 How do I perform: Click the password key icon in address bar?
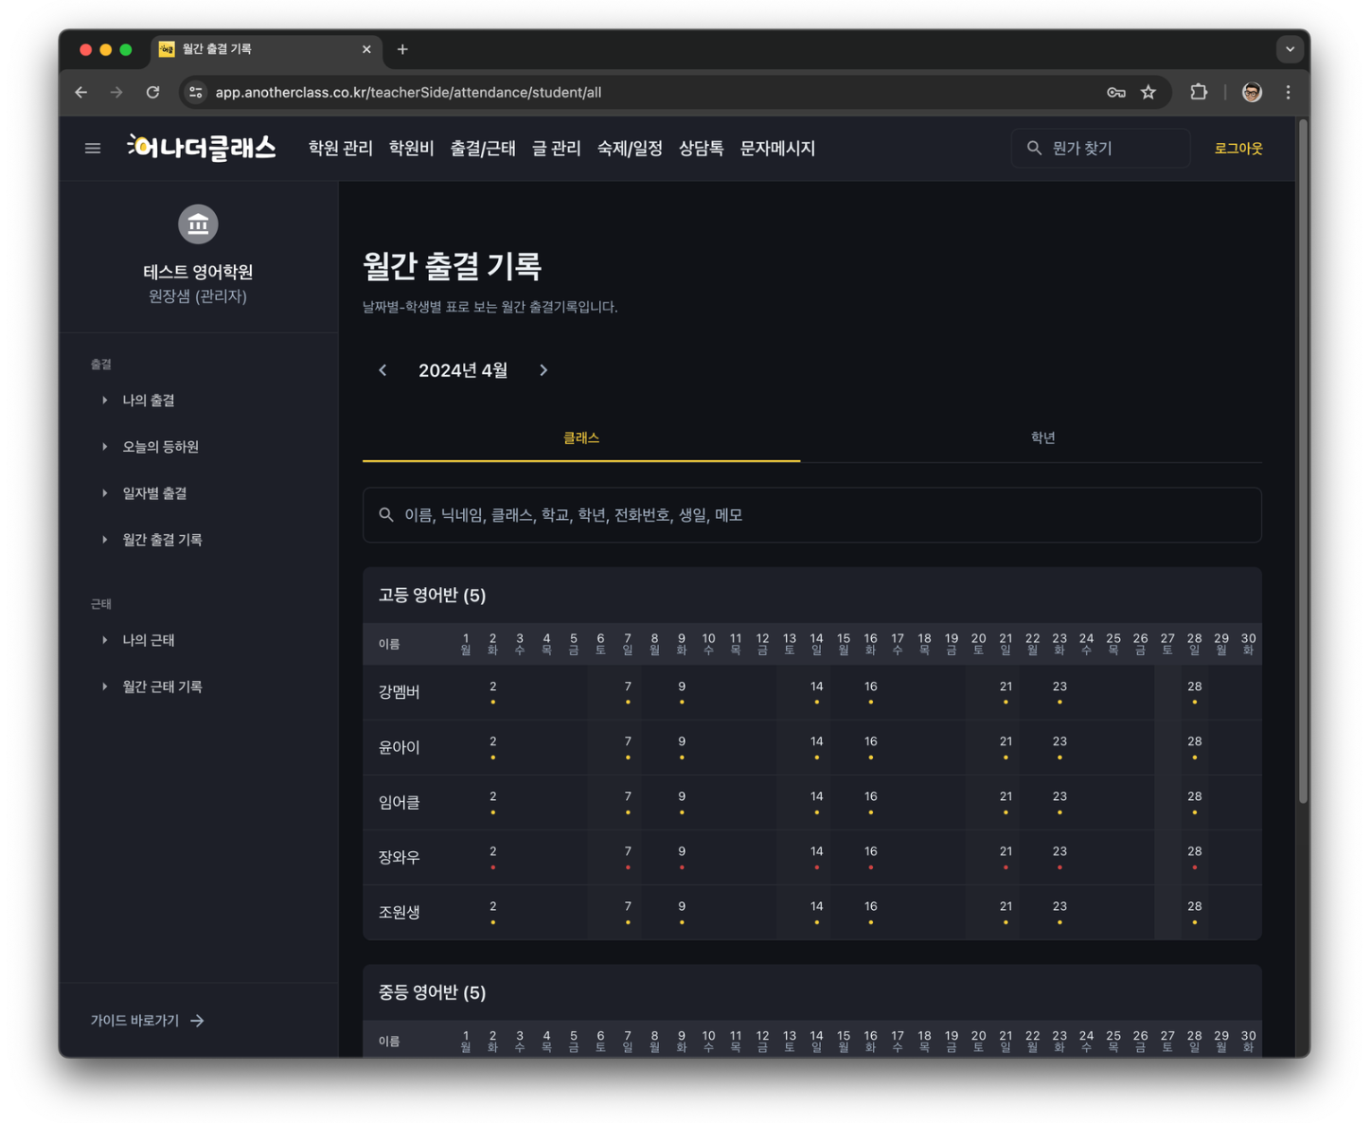click(1116, 92)
